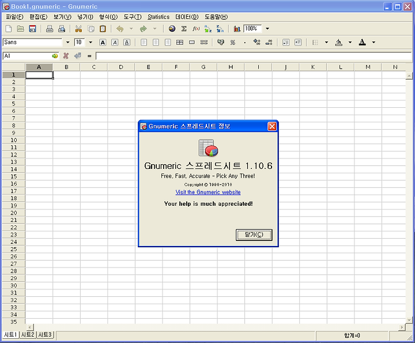Open the 보기(V) menu
The height and width of the screenshot is (343, 415).
62,17
